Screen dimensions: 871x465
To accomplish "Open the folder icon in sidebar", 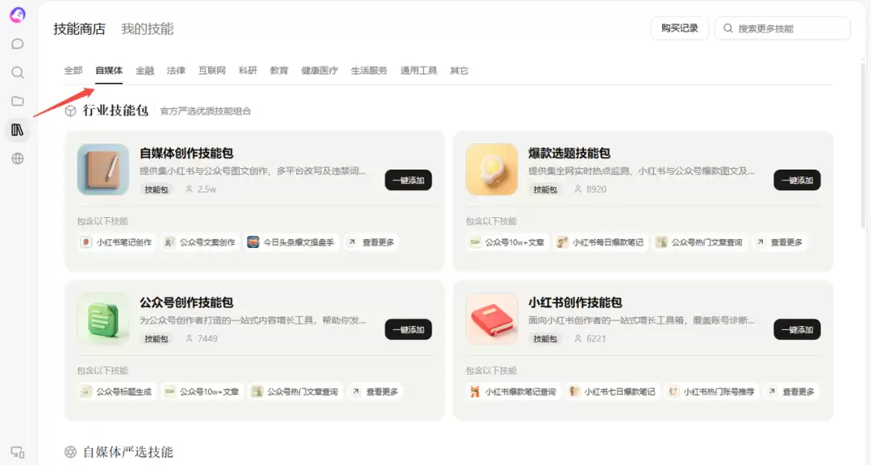I will 18,101.
